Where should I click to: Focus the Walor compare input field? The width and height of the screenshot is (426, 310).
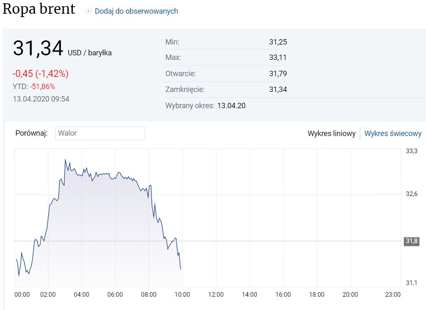coord(100,133)
